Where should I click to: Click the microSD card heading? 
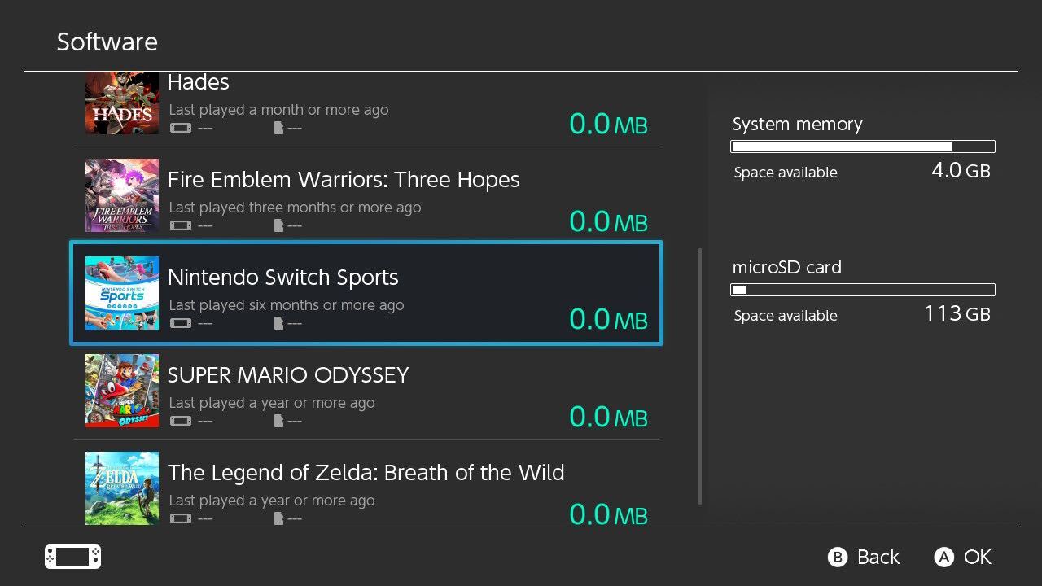click(x=786, y=267)
